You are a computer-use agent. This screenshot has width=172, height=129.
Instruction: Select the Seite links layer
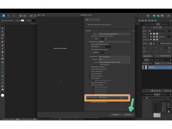(x=157, y=67)
